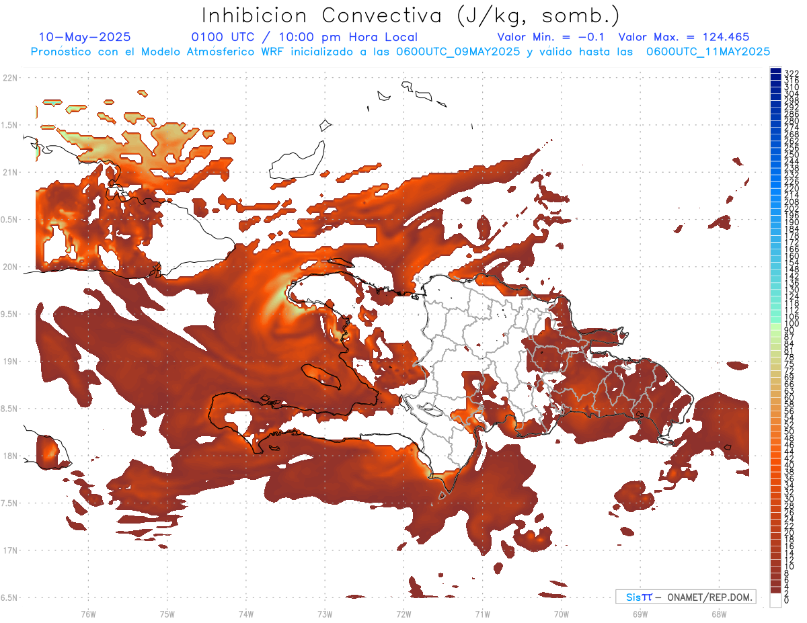Click the '100' value on the color scale
This screenshot has height=623, width=807.
(x=791, y=324)
